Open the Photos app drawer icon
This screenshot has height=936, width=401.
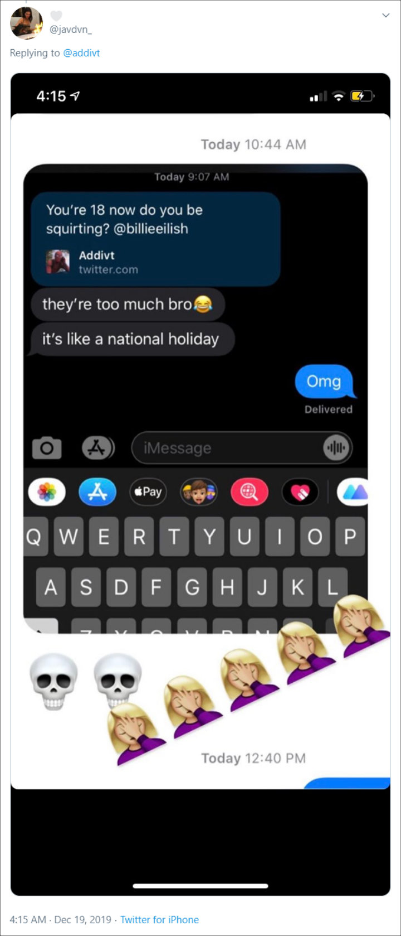[x=47, y=492]
